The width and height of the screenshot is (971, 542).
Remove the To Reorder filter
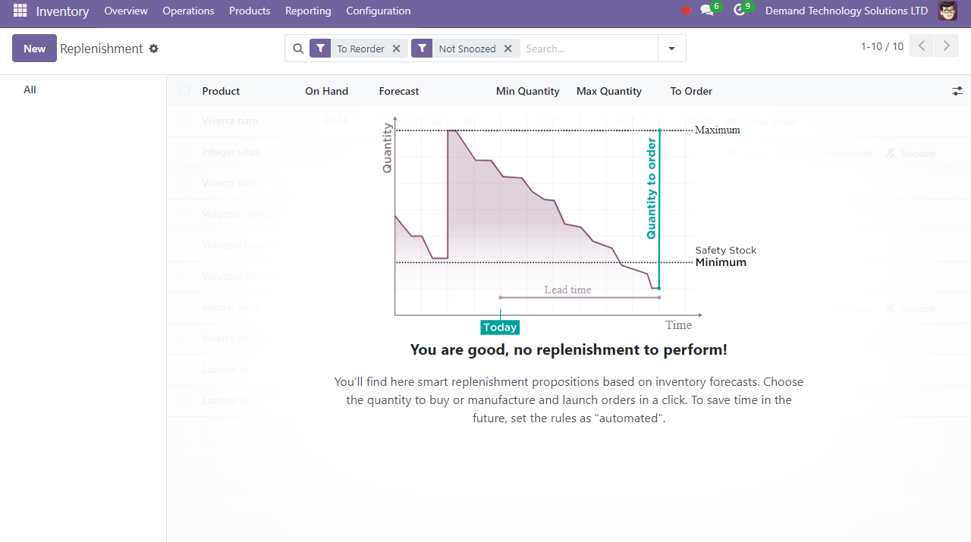click(x=396, y=49)
